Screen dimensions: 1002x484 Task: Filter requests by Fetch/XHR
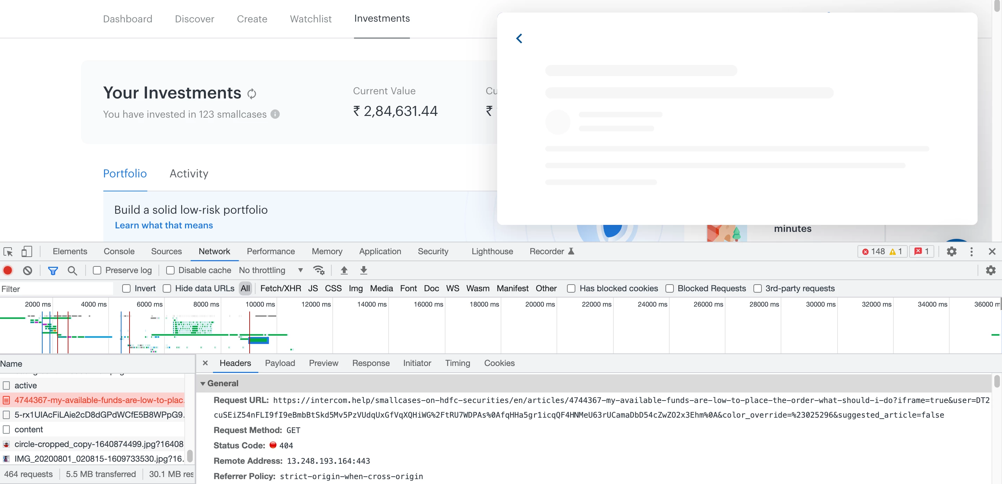pyautogui.click(x=280, y=289)
